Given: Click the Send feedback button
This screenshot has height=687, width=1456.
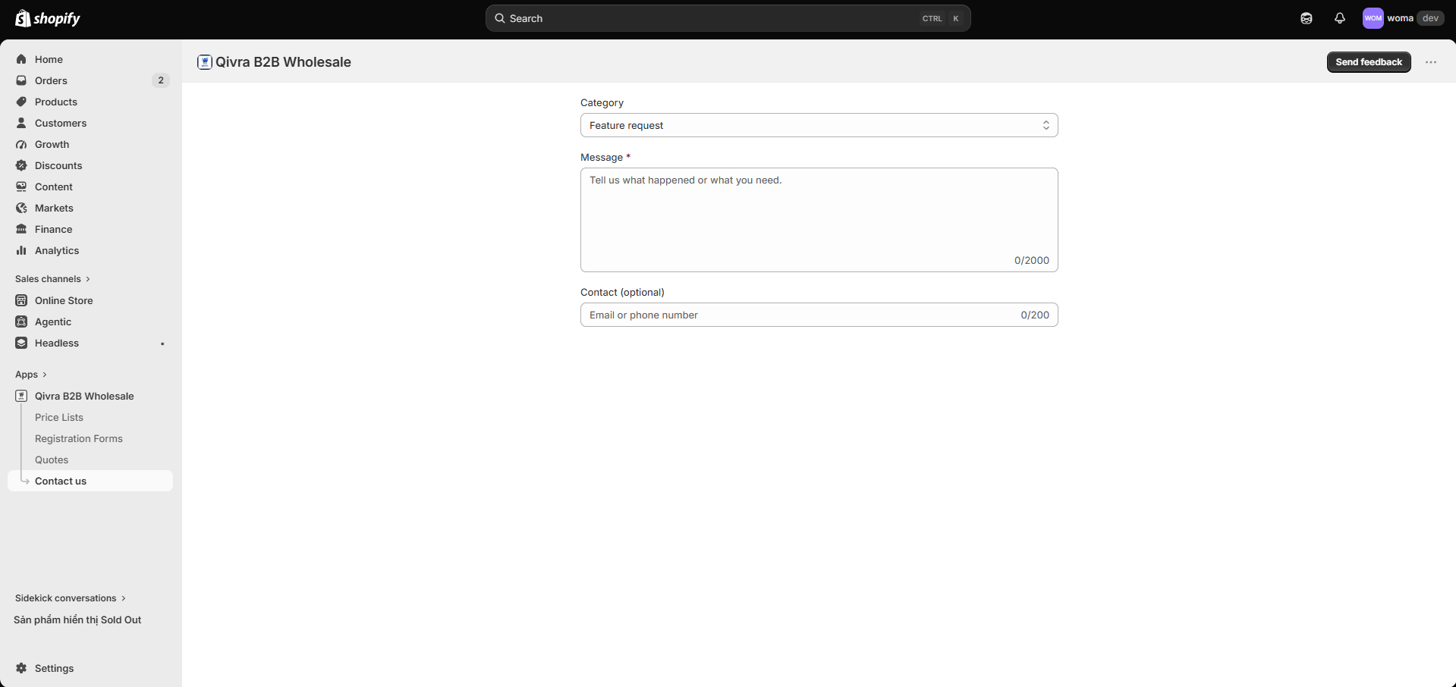Looking at the screenshot, I should click(x=1369, y=62).
